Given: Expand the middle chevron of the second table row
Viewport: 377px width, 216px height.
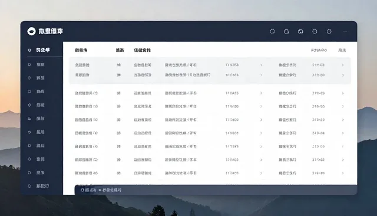Looking at the screenshot, I should [261, 75].
